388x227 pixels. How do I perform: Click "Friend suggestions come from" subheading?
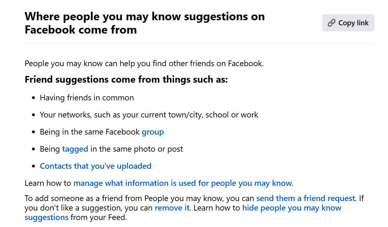click(126, 79)
